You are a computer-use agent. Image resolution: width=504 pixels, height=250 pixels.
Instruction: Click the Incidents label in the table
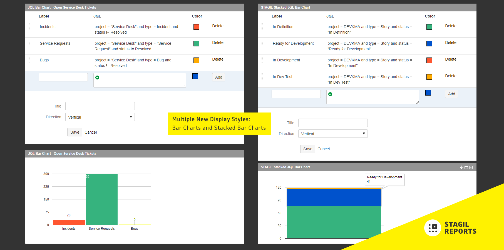click(48, 27)
